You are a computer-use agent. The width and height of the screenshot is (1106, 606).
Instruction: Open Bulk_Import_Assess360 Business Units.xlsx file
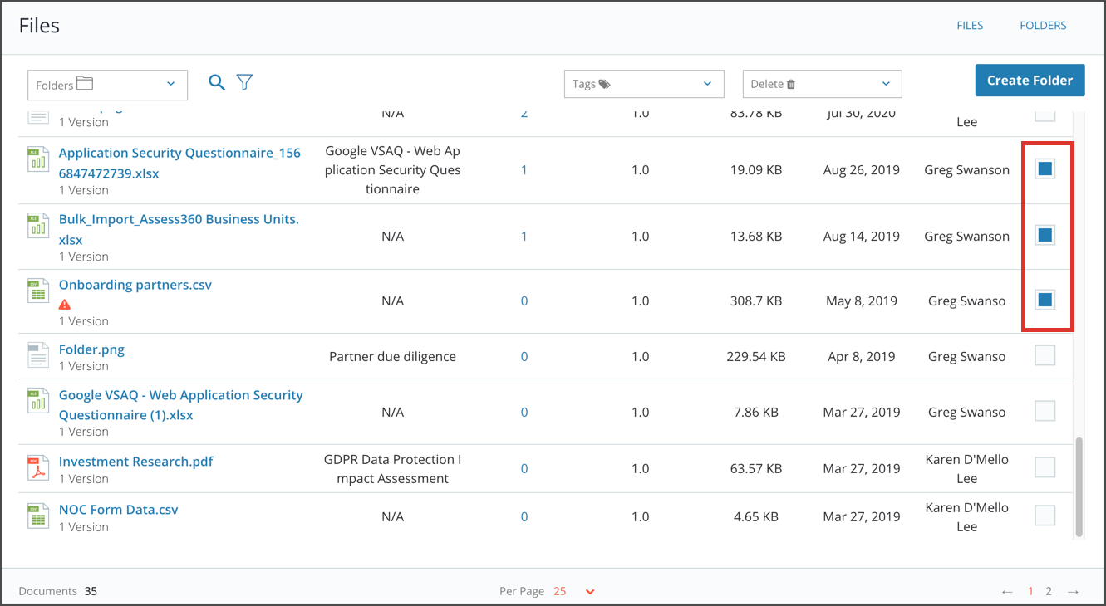[x=179, y=230]
